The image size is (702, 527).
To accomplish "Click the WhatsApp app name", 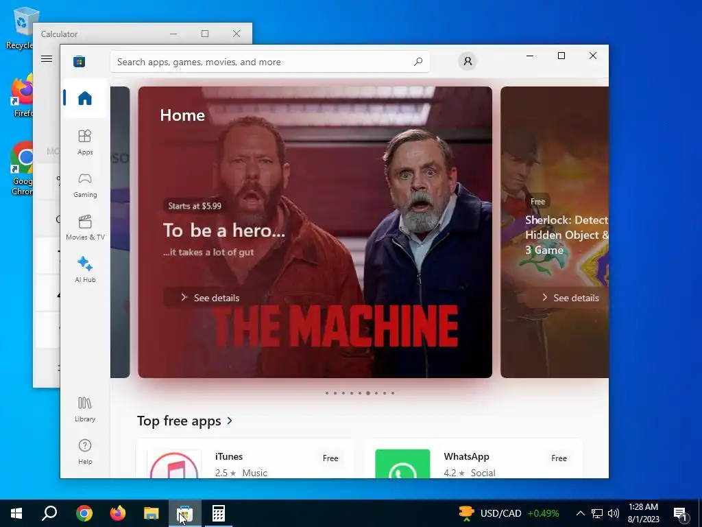I will click(466, 456).
